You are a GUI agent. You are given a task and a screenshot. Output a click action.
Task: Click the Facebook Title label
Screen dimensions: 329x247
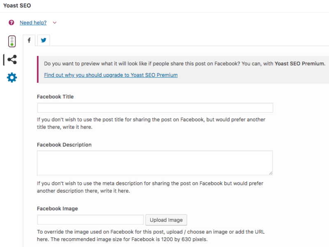point(55,97)
